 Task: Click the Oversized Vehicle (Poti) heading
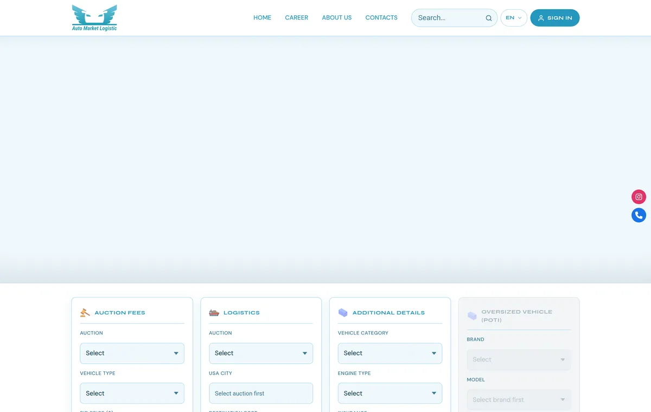point(517,316)
